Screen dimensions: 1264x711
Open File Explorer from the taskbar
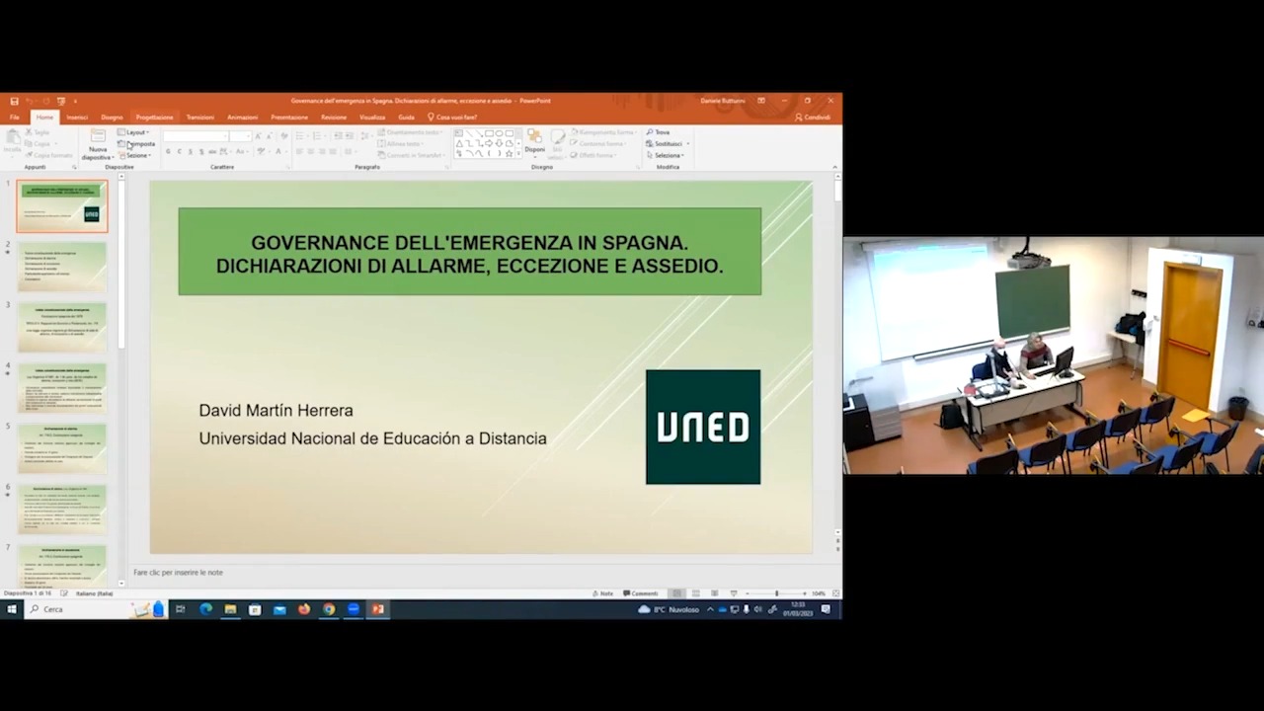point(230,609)
